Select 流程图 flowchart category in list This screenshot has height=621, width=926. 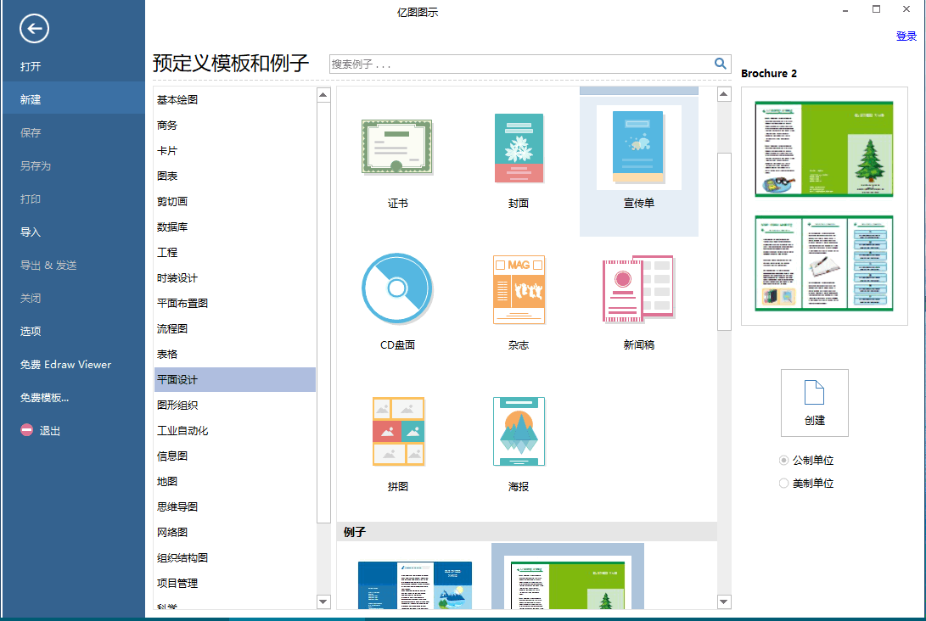click(x=172, y=328)
